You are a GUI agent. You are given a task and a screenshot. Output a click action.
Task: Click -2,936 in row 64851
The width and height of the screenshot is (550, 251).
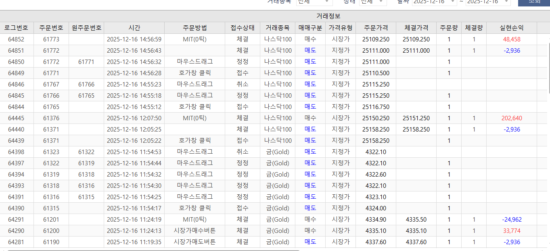coord(512,51)
